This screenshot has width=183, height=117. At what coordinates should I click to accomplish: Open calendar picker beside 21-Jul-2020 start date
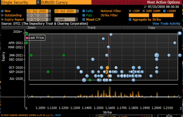(50, 11)
